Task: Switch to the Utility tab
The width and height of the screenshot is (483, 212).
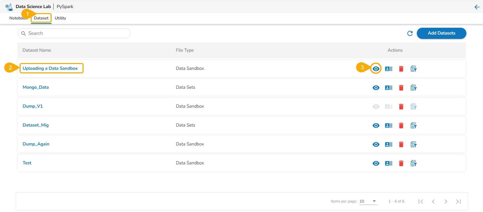Action: (x=60, y=18)
